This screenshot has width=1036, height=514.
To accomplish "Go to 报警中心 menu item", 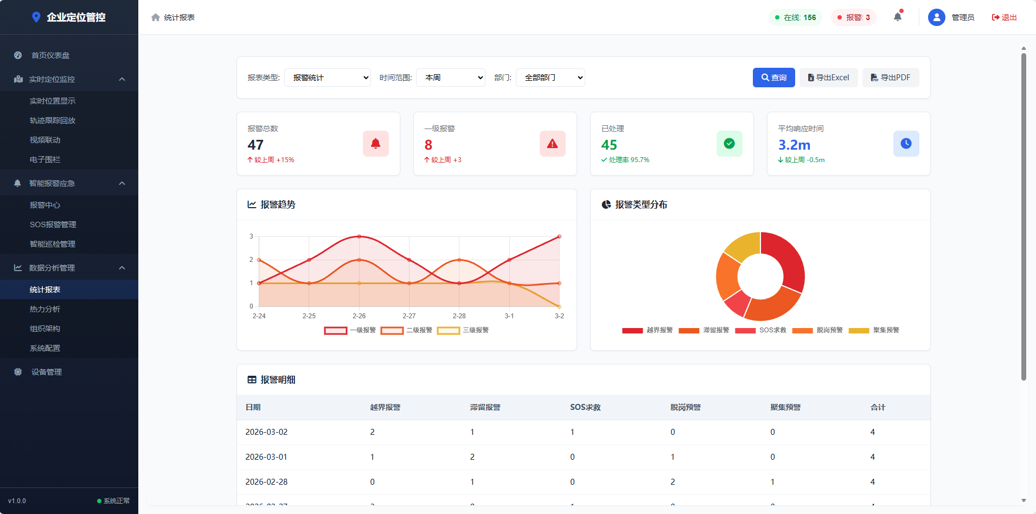I will point(45,205).
